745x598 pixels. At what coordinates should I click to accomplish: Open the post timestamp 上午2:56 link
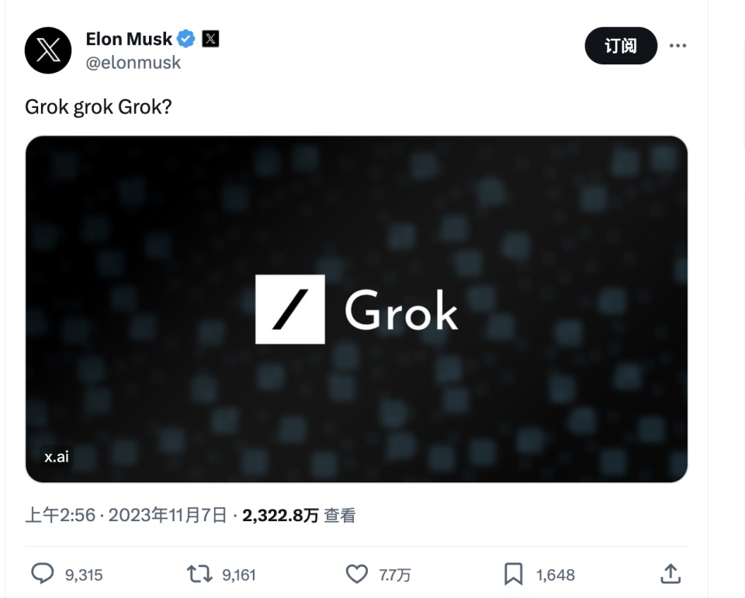coord(126,515)
